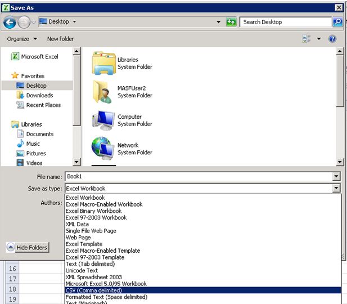Open the Organize menu
The height and width of the screenshot is (304, 347).
tap(22, 39)
